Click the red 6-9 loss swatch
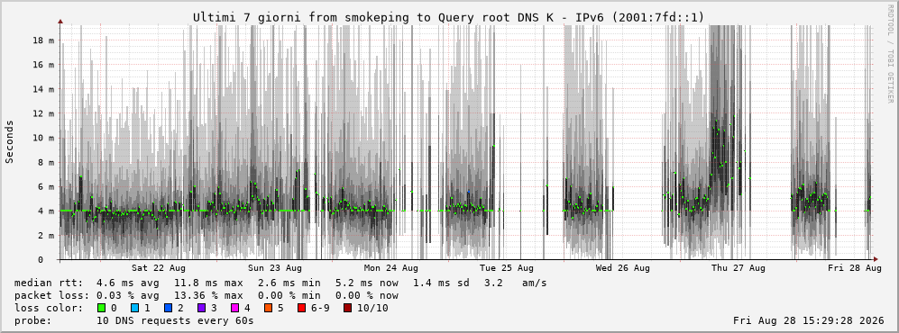 301,309
